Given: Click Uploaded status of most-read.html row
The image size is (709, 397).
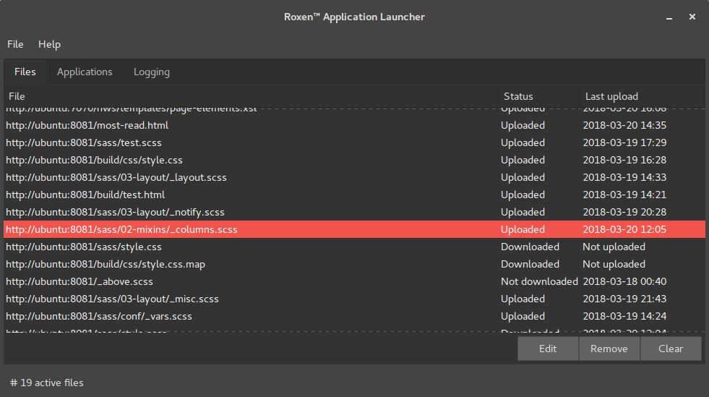Looking at the screenshot, I should 523,125.
